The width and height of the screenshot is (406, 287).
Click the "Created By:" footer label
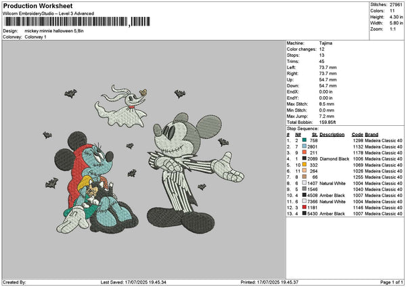point(14,282)
